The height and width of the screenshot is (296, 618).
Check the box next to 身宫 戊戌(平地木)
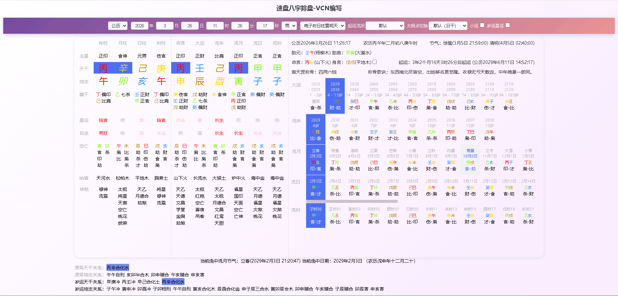pos(375,62)
